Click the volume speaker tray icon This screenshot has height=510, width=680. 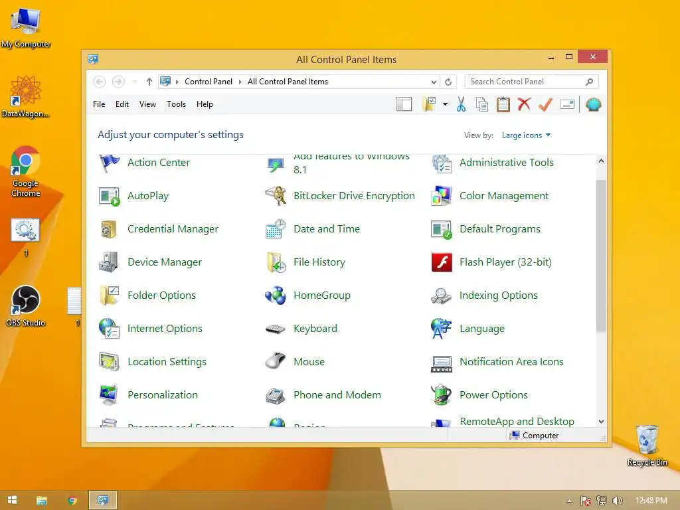617,501
